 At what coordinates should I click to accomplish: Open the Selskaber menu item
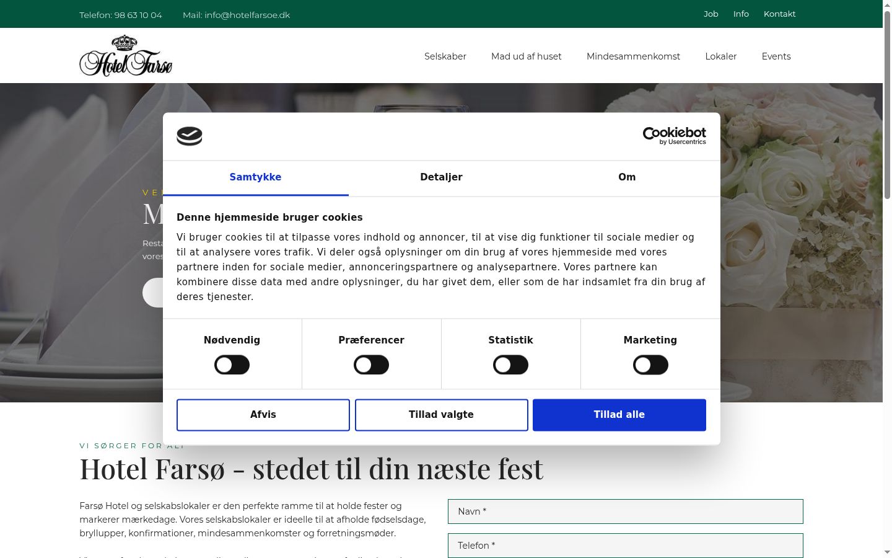click(x=445, y=56)
